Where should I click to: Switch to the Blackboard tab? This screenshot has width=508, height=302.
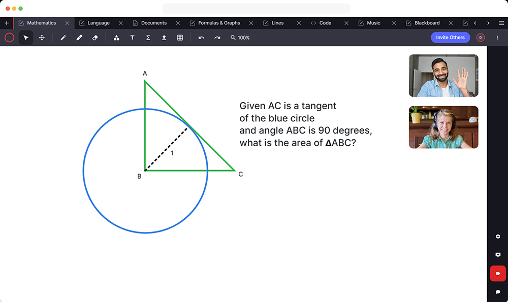pyautogui.click(x=427, y=23)
